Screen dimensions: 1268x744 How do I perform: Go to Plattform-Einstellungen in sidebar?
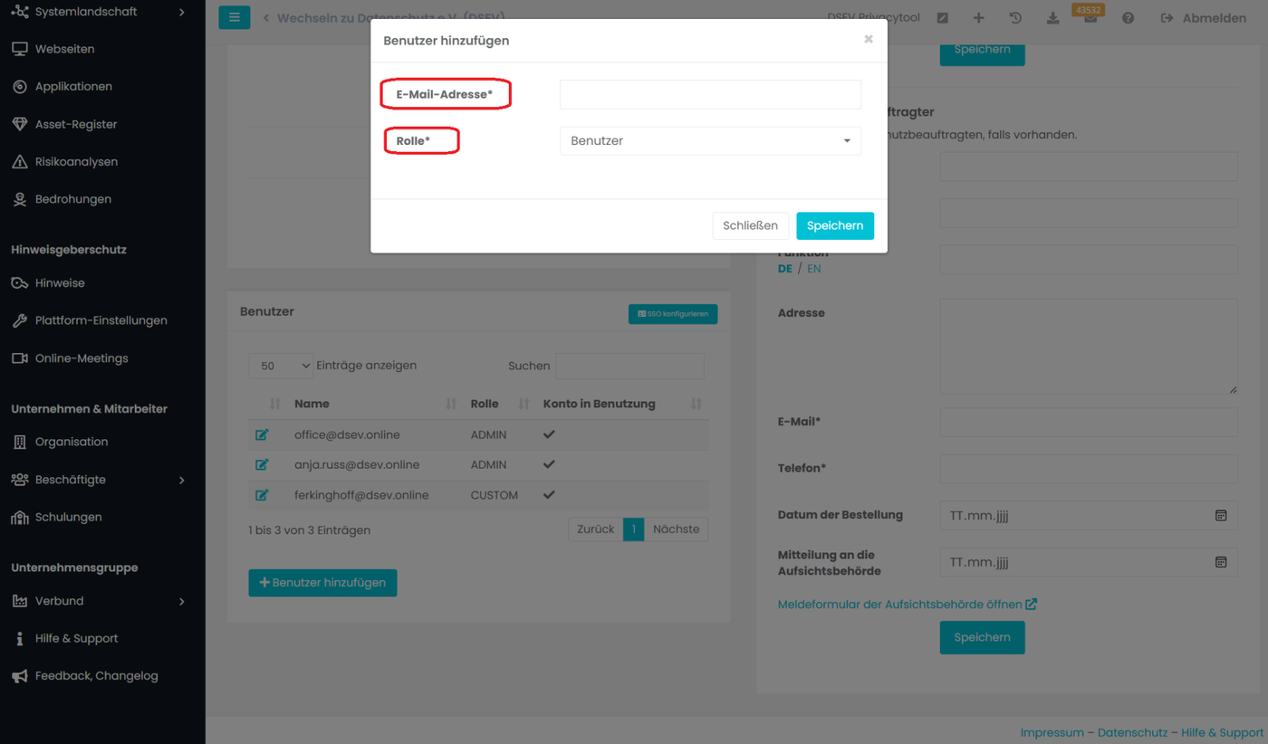(101, 320)
